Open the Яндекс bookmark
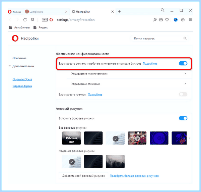201x192 pixels. click(41, 27)
